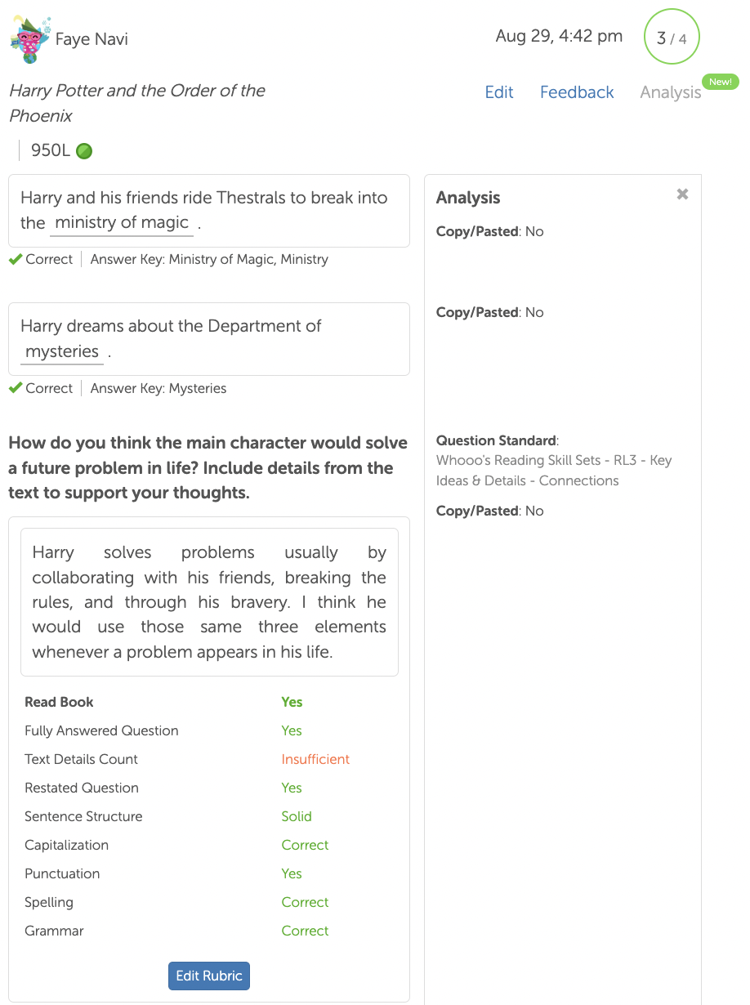Image resolution: width=750 pixels, height=1005 pixels.
Task: Click the Yes value beside Read Book
Action: (x=292, y=702)
